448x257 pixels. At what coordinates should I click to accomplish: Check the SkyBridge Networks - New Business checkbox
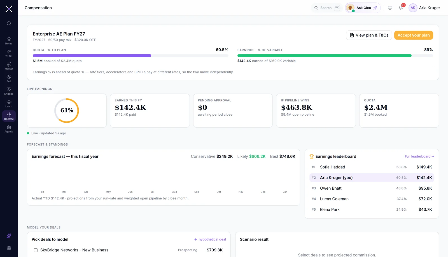point(36,250)
